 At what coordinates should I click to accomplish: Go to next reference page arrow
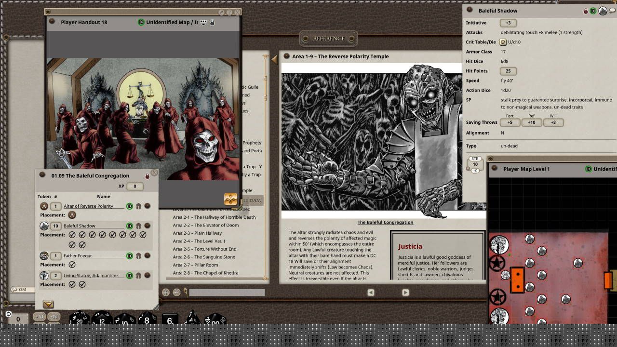tap(405, 293)
